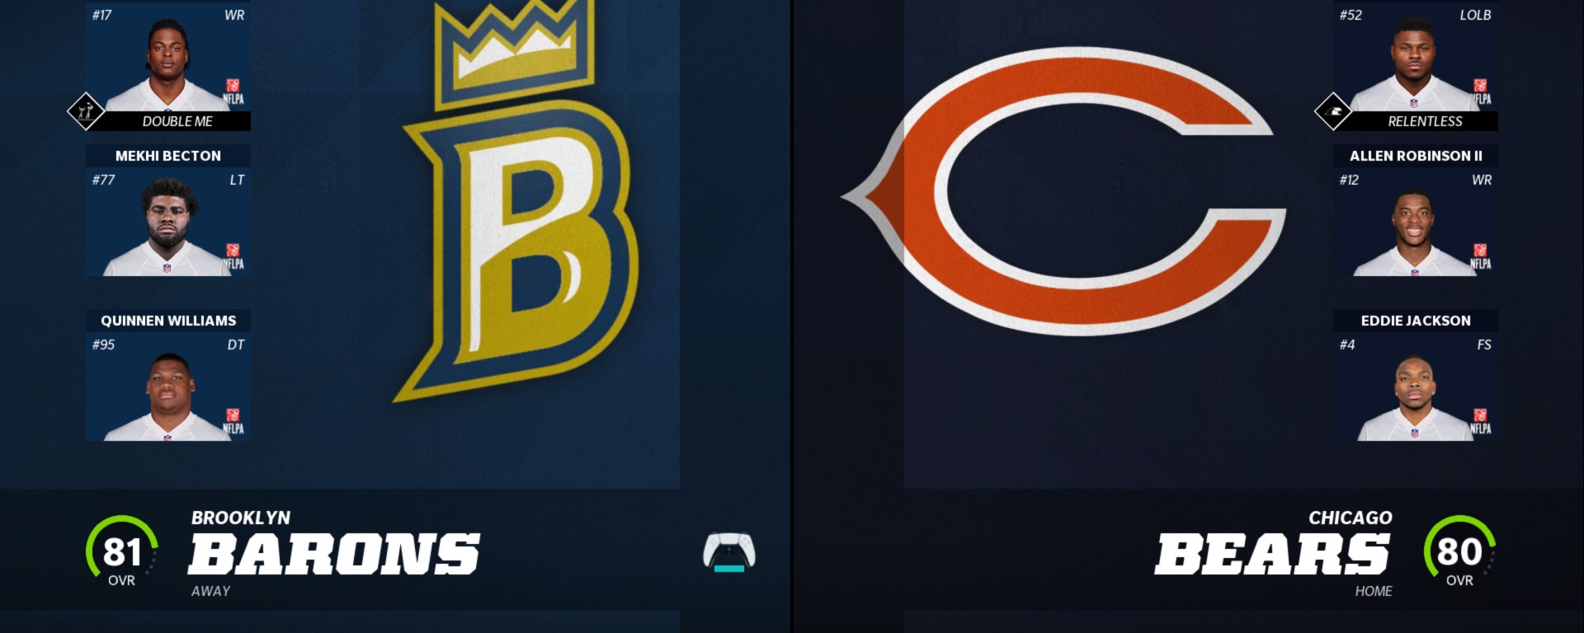Click the Double Me ability diamond icon
Screen dimensions: 1584x633
click(86, 111)
